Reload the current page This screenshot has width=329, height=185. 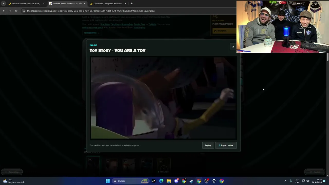(x=16, y=11)
